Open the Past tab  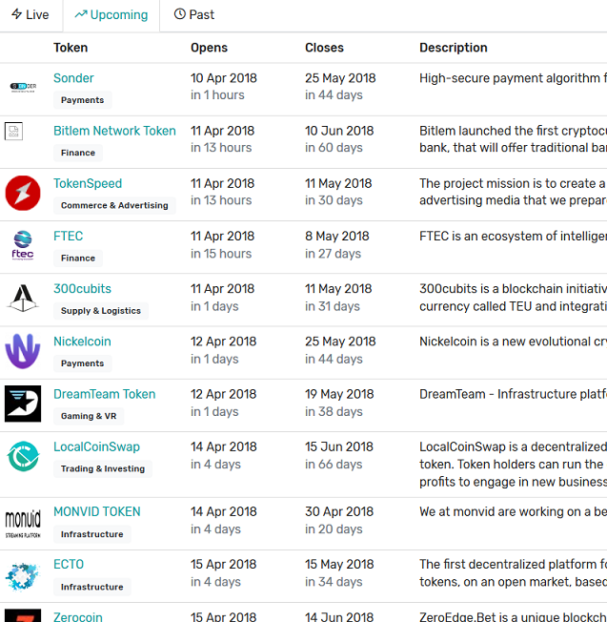click(x=194, y=14)
